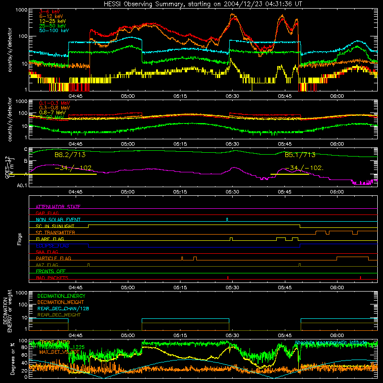
Task: Click the wide particle flag pulse after 06:00
Action: 352,259
